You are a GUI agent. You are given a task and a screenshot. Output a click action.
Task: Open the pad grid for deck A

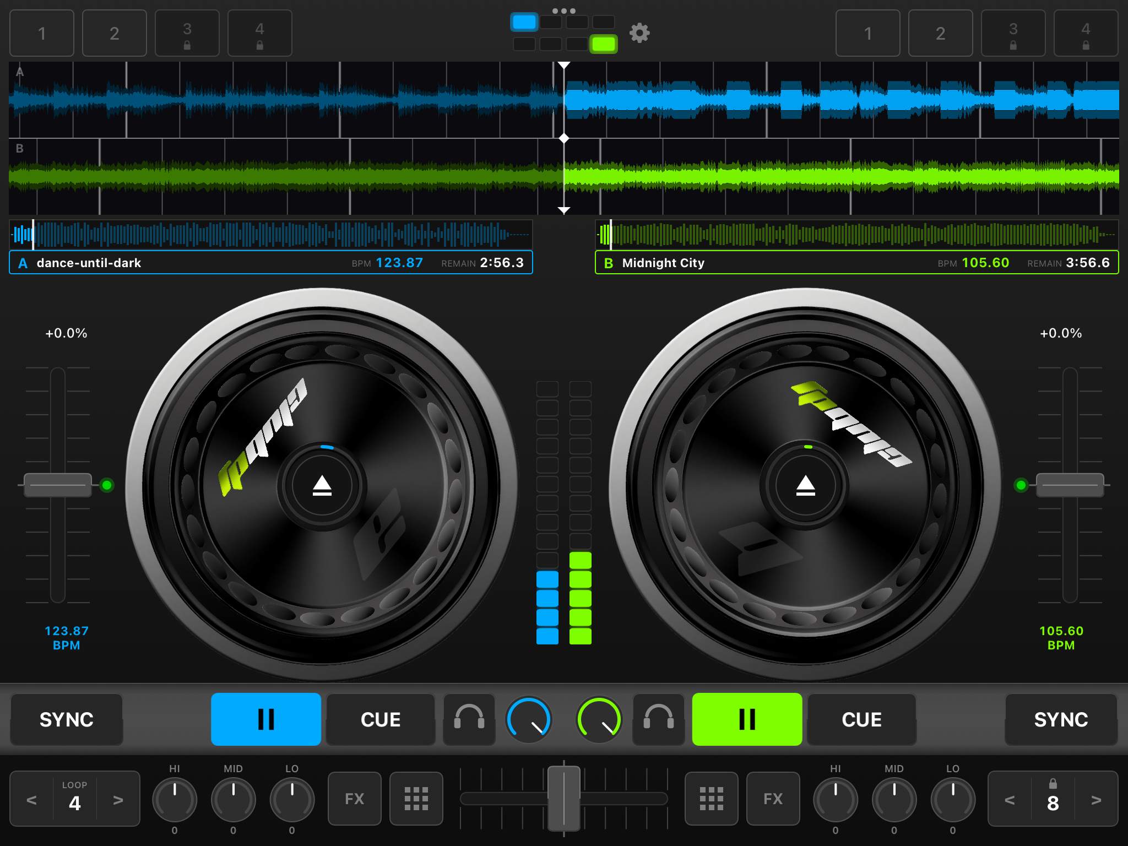tap(416, 799)
